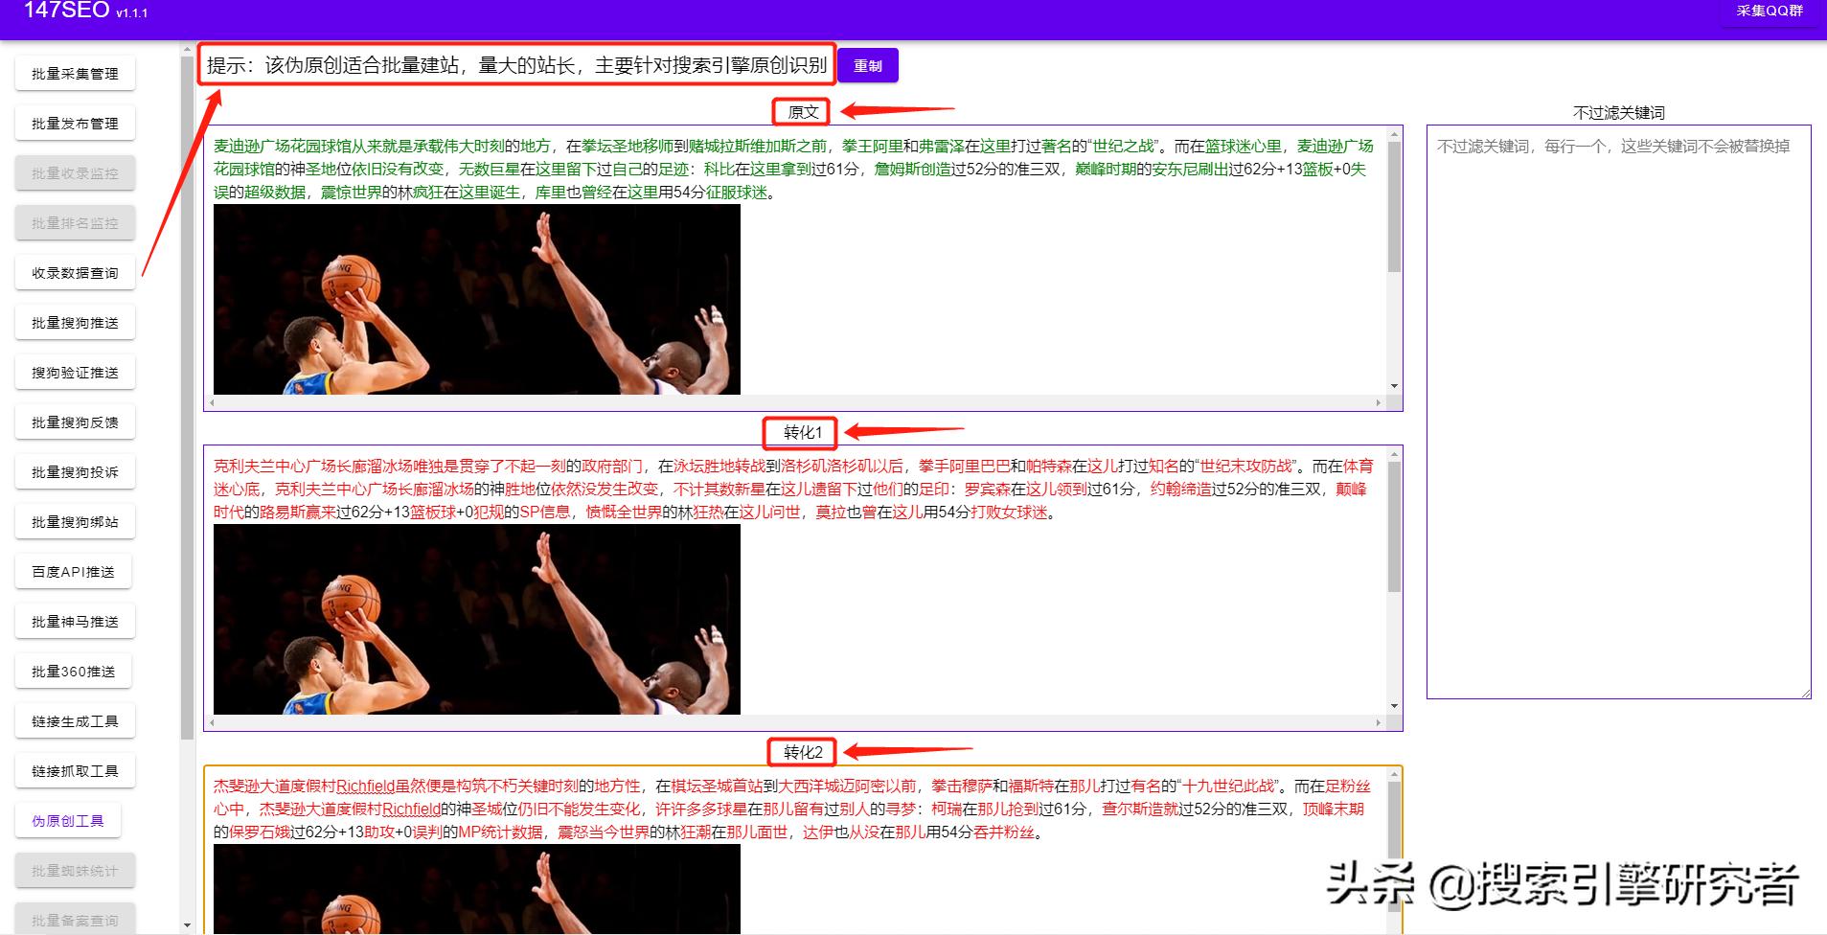Click the 原文 section label
Image resolution: width=1827 pixels, height=935 pixels.
[x=802, y=111]
